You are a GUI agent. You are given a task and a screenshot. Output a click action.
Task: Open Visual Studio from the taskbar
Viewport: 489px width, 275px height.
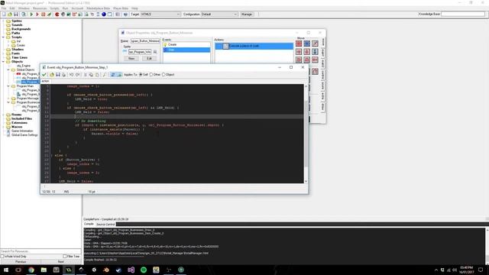[x=131, y=270]
